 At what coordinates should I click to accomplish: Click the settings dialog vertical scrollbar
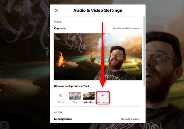pyautogui.click(x=144, y=51)
